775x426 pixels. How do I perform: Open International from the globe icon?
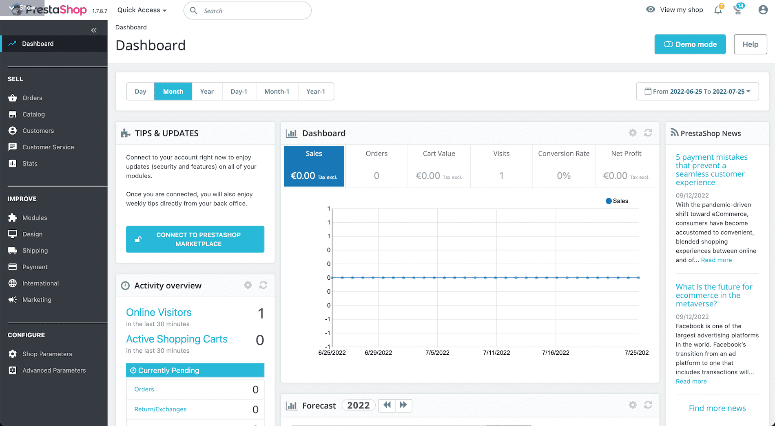13,283
